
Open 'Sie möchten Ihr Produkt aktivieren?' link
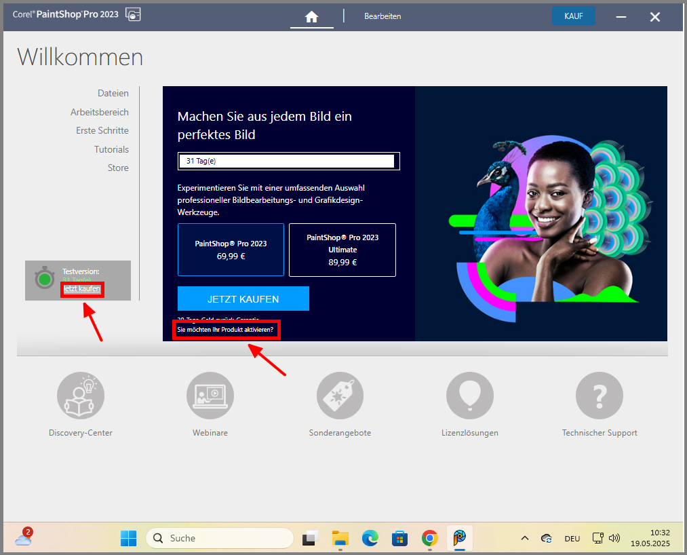click(226, 330)
